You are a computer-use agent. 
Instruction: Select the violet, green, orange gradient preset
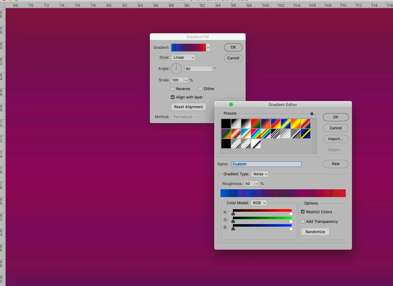[226, 134]
